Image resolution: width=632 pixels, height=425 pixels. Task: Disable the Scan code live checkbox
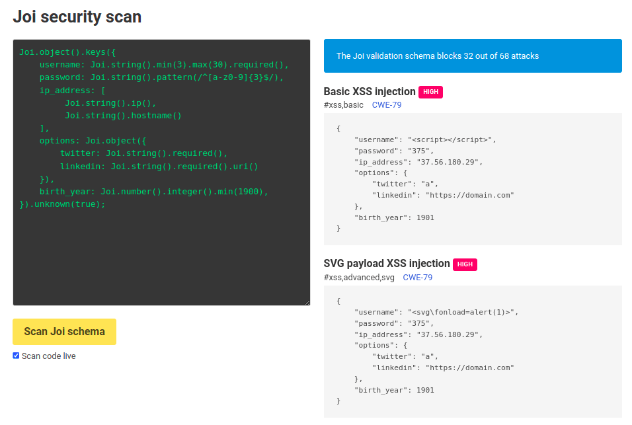[x=16, y=356]
